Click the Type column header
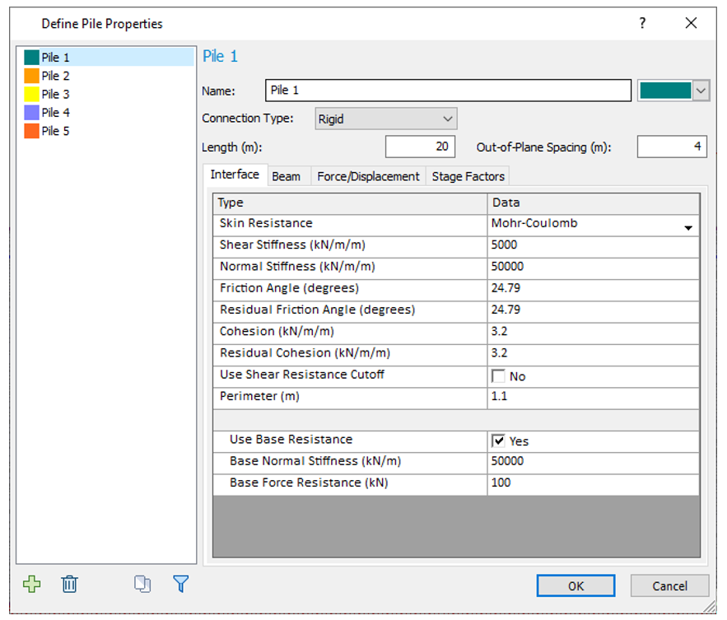 point(350,203)
